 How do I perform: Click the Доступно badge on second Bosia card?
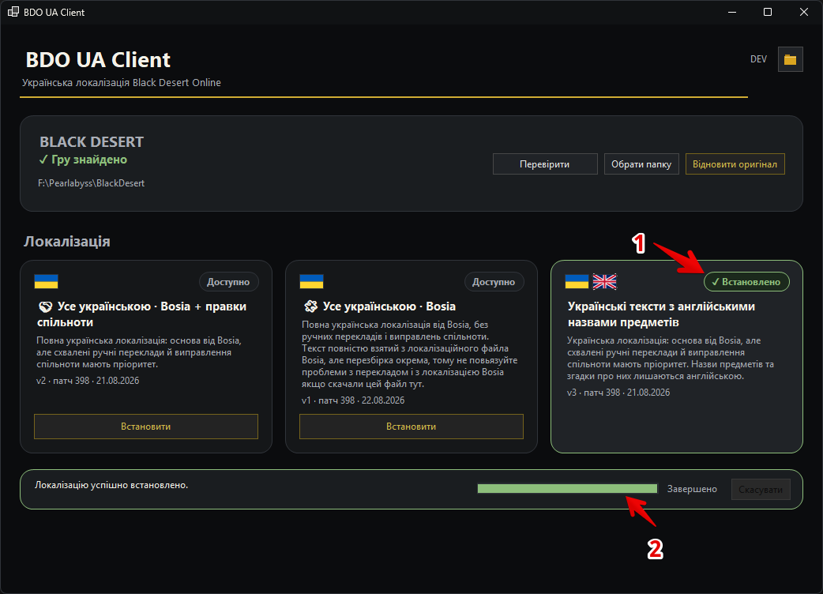pos(494,282)
